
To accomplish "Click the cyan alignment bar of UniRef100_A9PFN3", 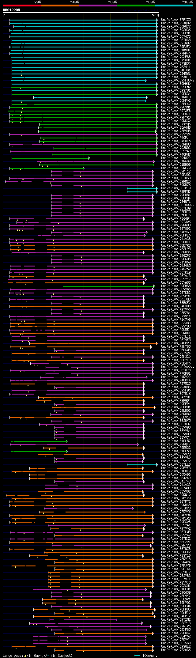I will click(143, 192).
